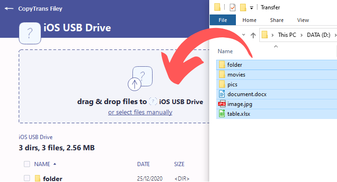Select 'folder' row text in Filey list

(52, 178)
